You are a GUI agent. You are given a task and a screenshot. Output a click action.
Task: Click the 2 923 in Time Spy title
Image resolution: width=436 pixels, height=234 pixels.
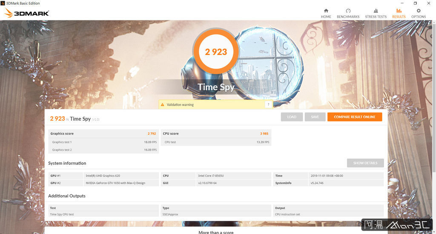click(x=75, y=119)
